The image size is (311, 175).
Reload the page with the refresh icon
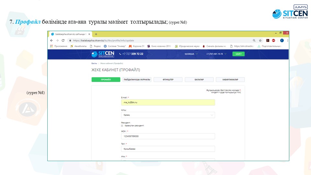tap(63, 41)
